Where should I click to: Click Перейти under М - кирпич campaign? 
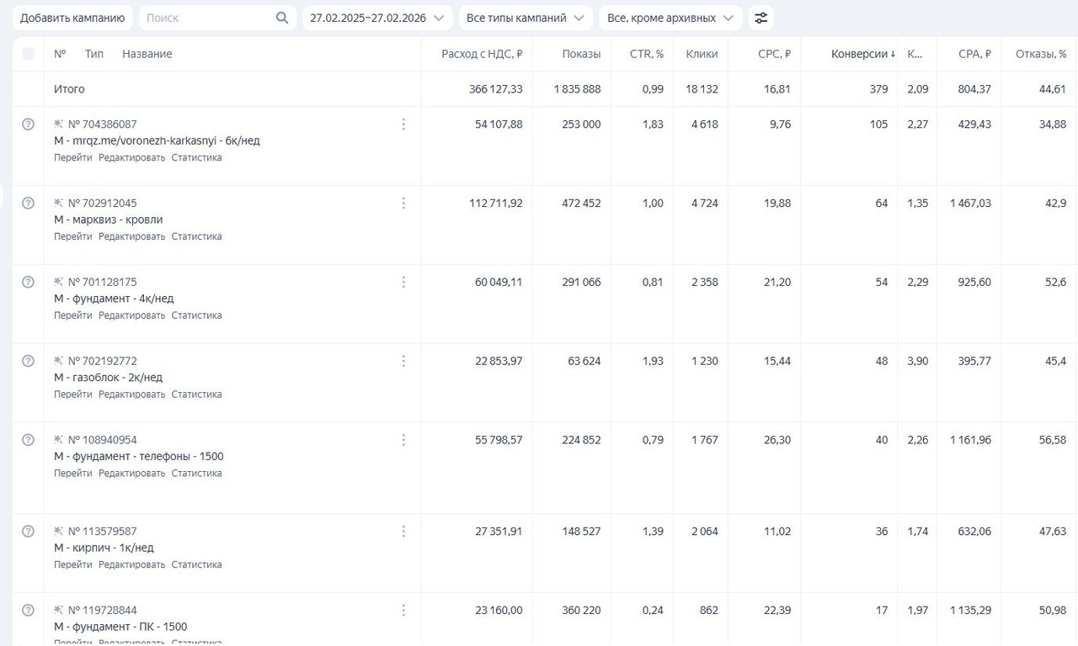pos(72,565)
